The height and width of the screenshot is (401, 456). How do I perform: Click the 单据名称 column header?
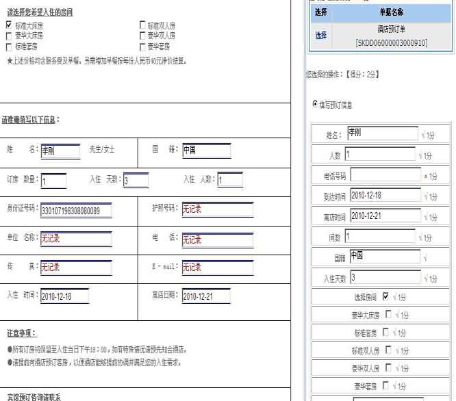pyautogui.click(x=392, y=12)
